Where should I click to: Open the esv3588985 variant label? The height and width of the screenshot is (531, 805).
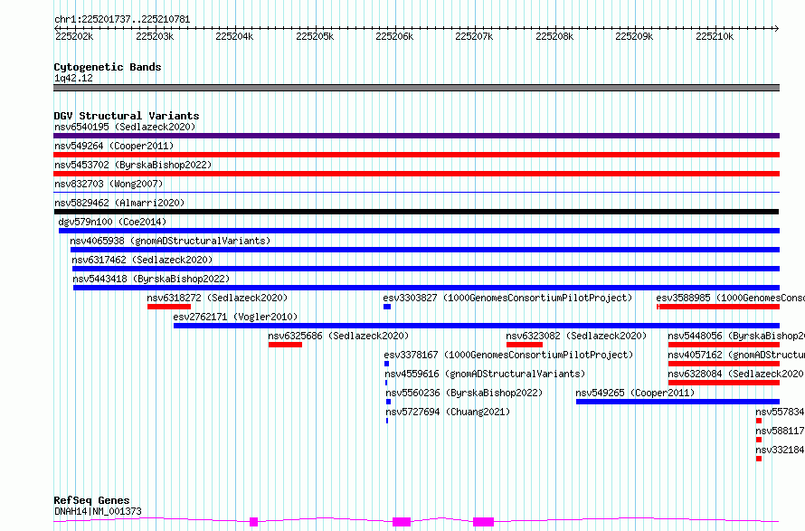(731, 298)
